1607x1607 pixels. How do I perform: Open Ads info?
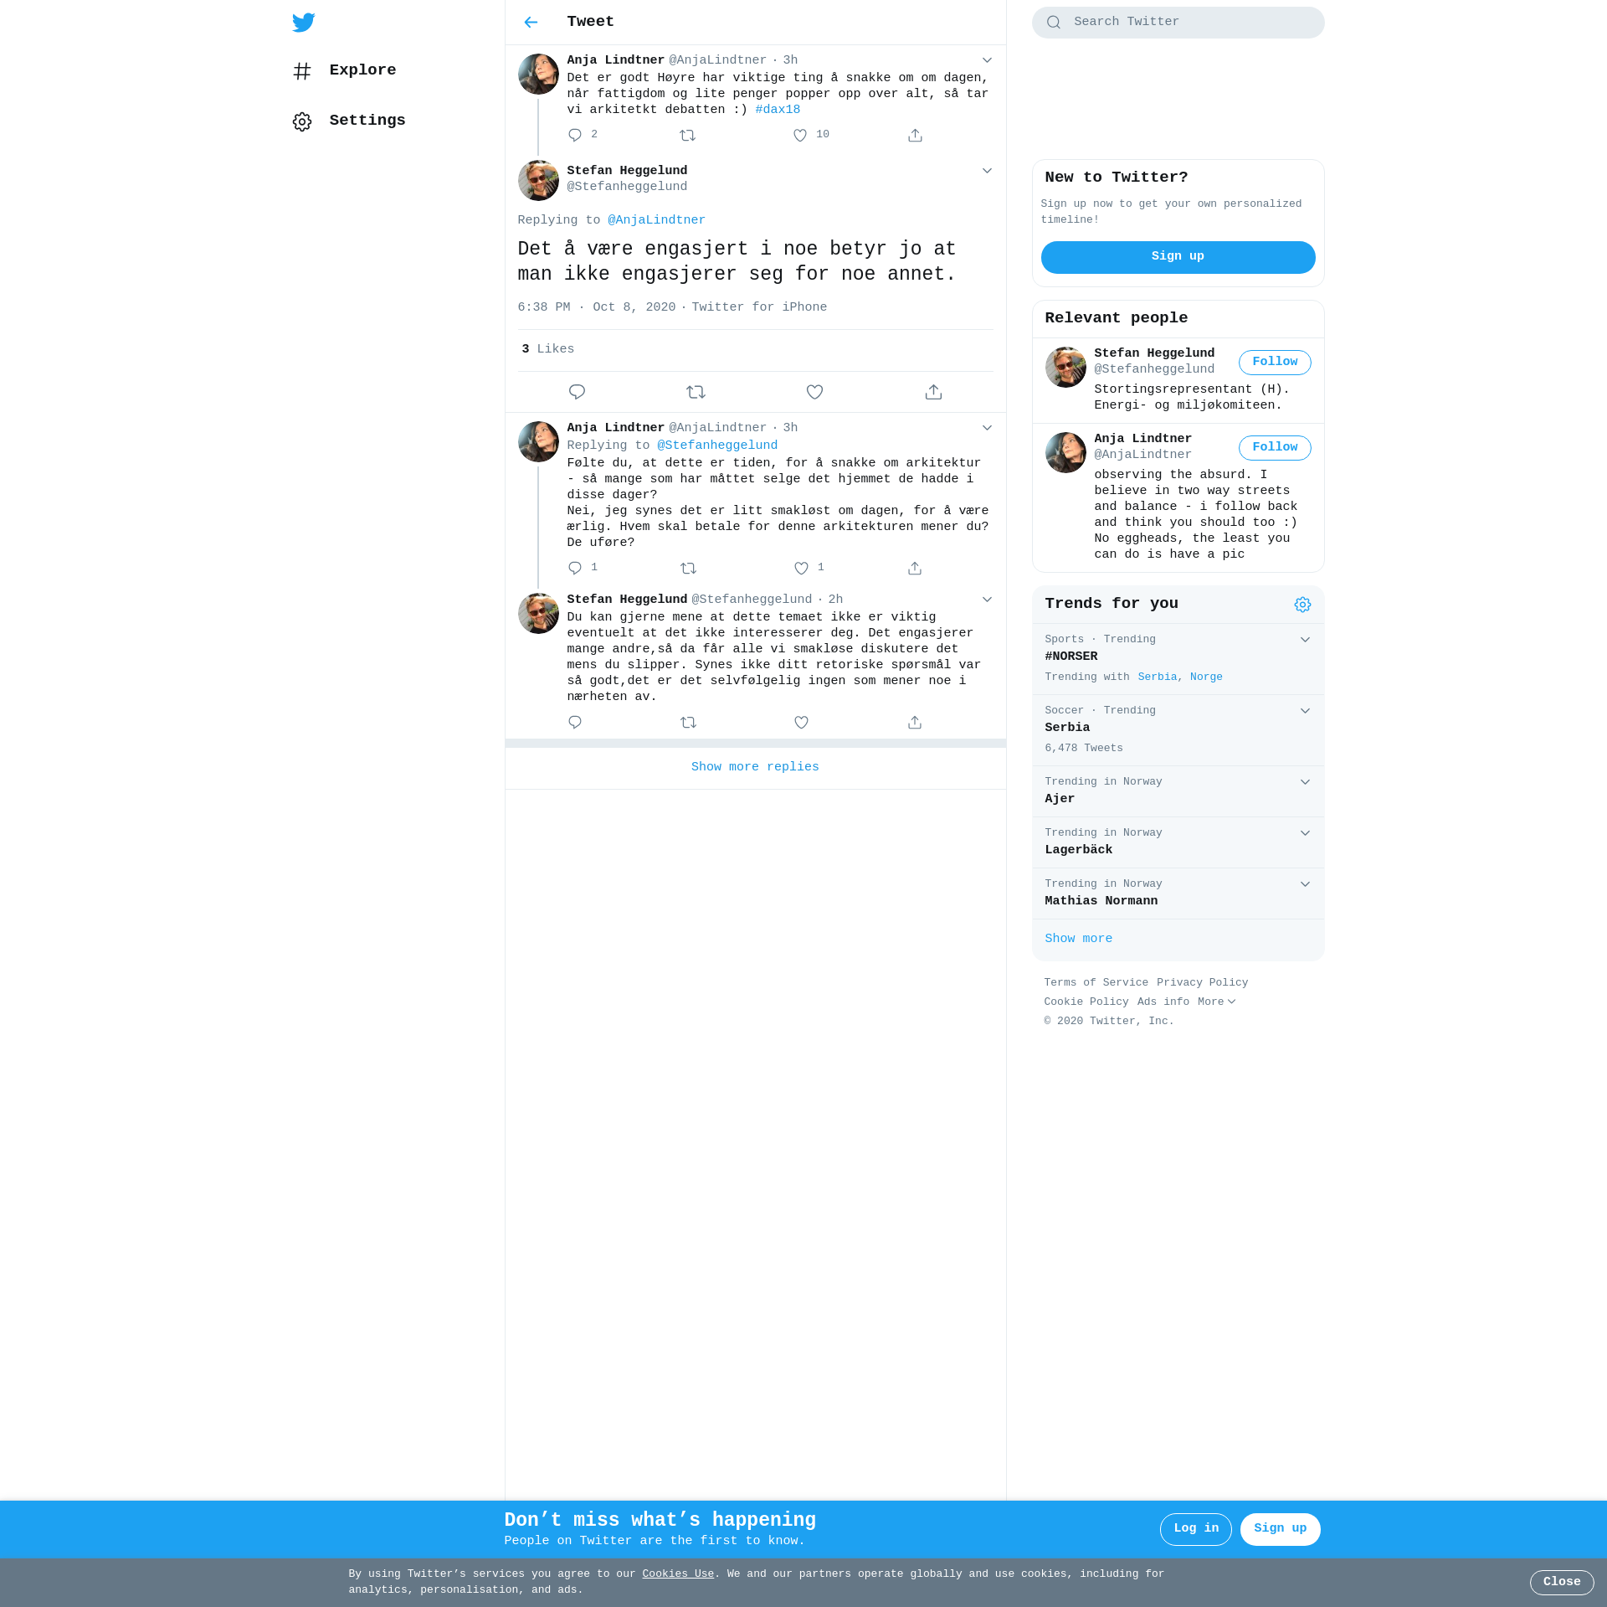(x=1163, y=1002)
